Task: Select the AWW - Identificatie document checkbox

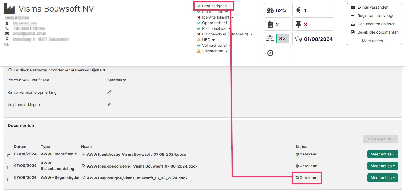Action: (9, 156)
